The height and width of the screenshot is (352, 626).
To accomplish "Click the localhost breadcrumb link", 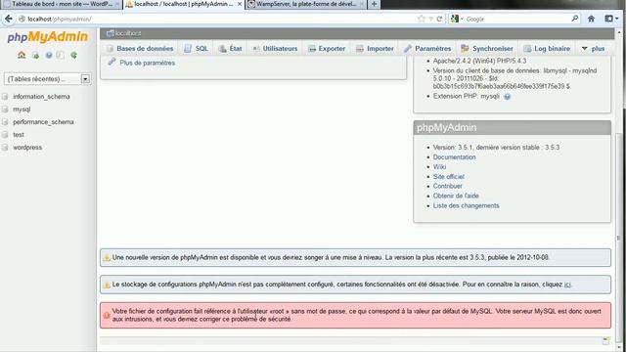I will [128, 33].
